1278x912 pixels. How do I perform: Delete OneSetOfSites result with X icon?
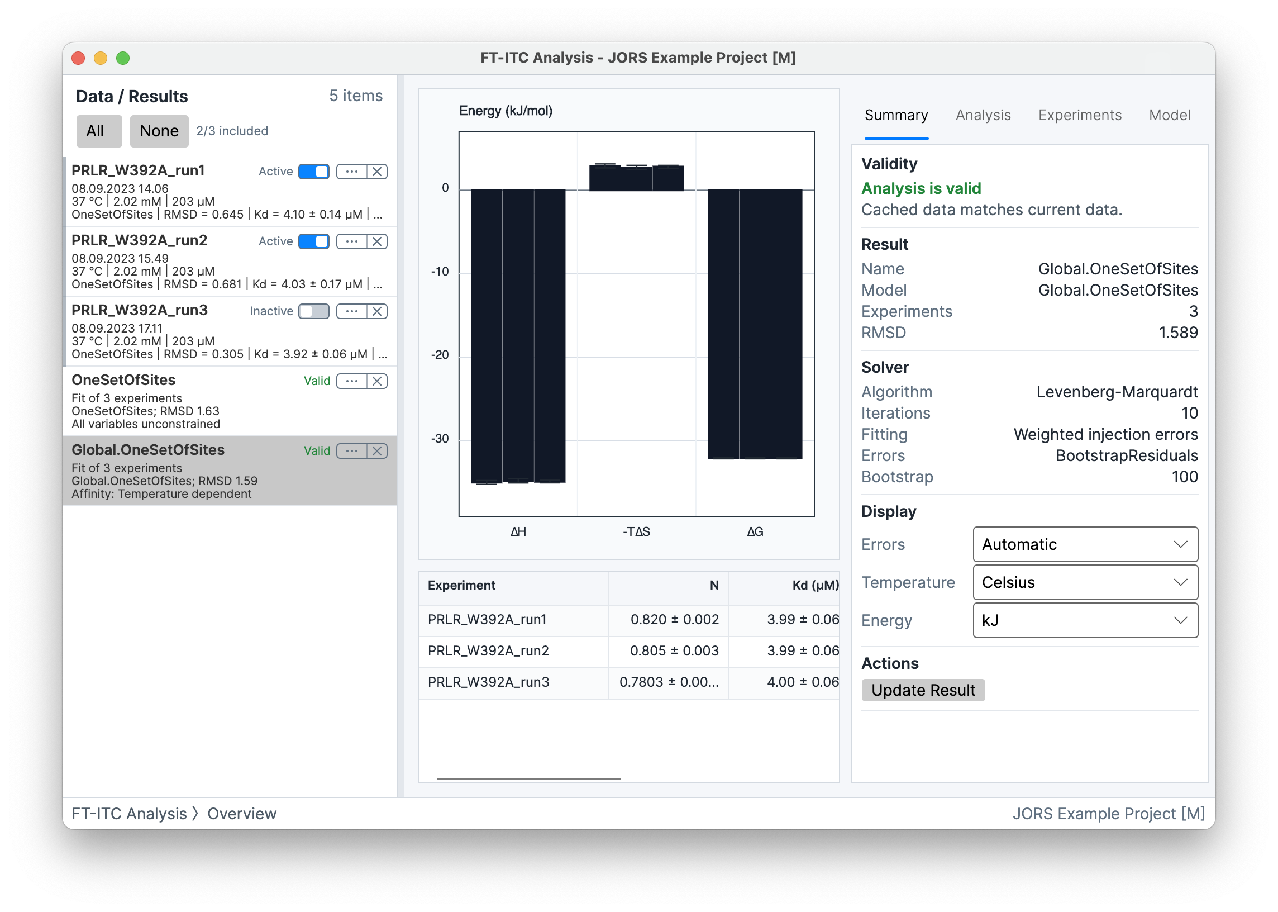coord(377,381)
